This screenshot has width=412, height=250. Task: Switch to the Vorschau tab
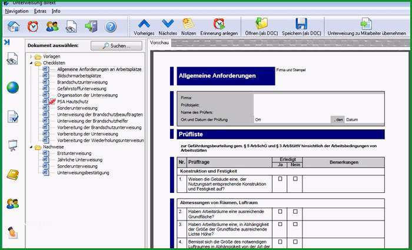click(x=160, y=42)
